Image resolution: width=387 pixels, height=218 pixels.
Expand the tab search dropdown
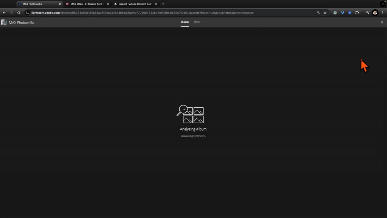coord(383,4)
